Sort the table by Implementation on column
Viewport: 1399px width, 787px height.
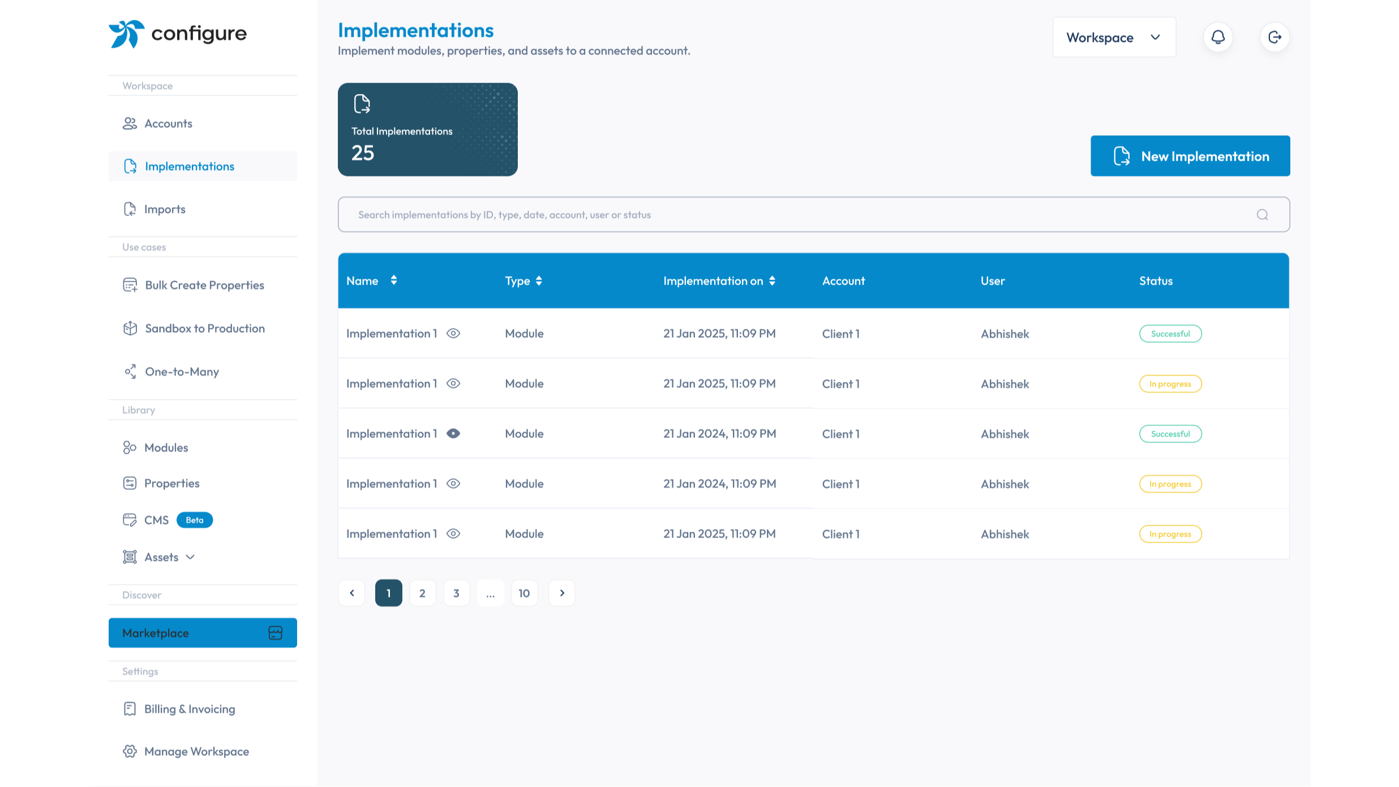pyautogui.click(x=773, y=281)
